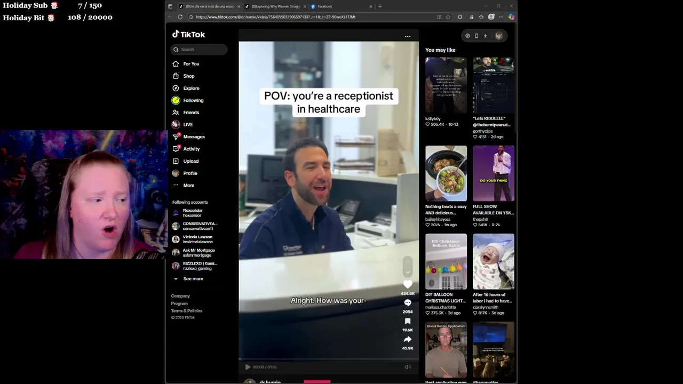Screen dimensions: 683x384
Task: Open FULL SHOW AVAILABLE video thumbnail
Action: click(x=494, y=173)
